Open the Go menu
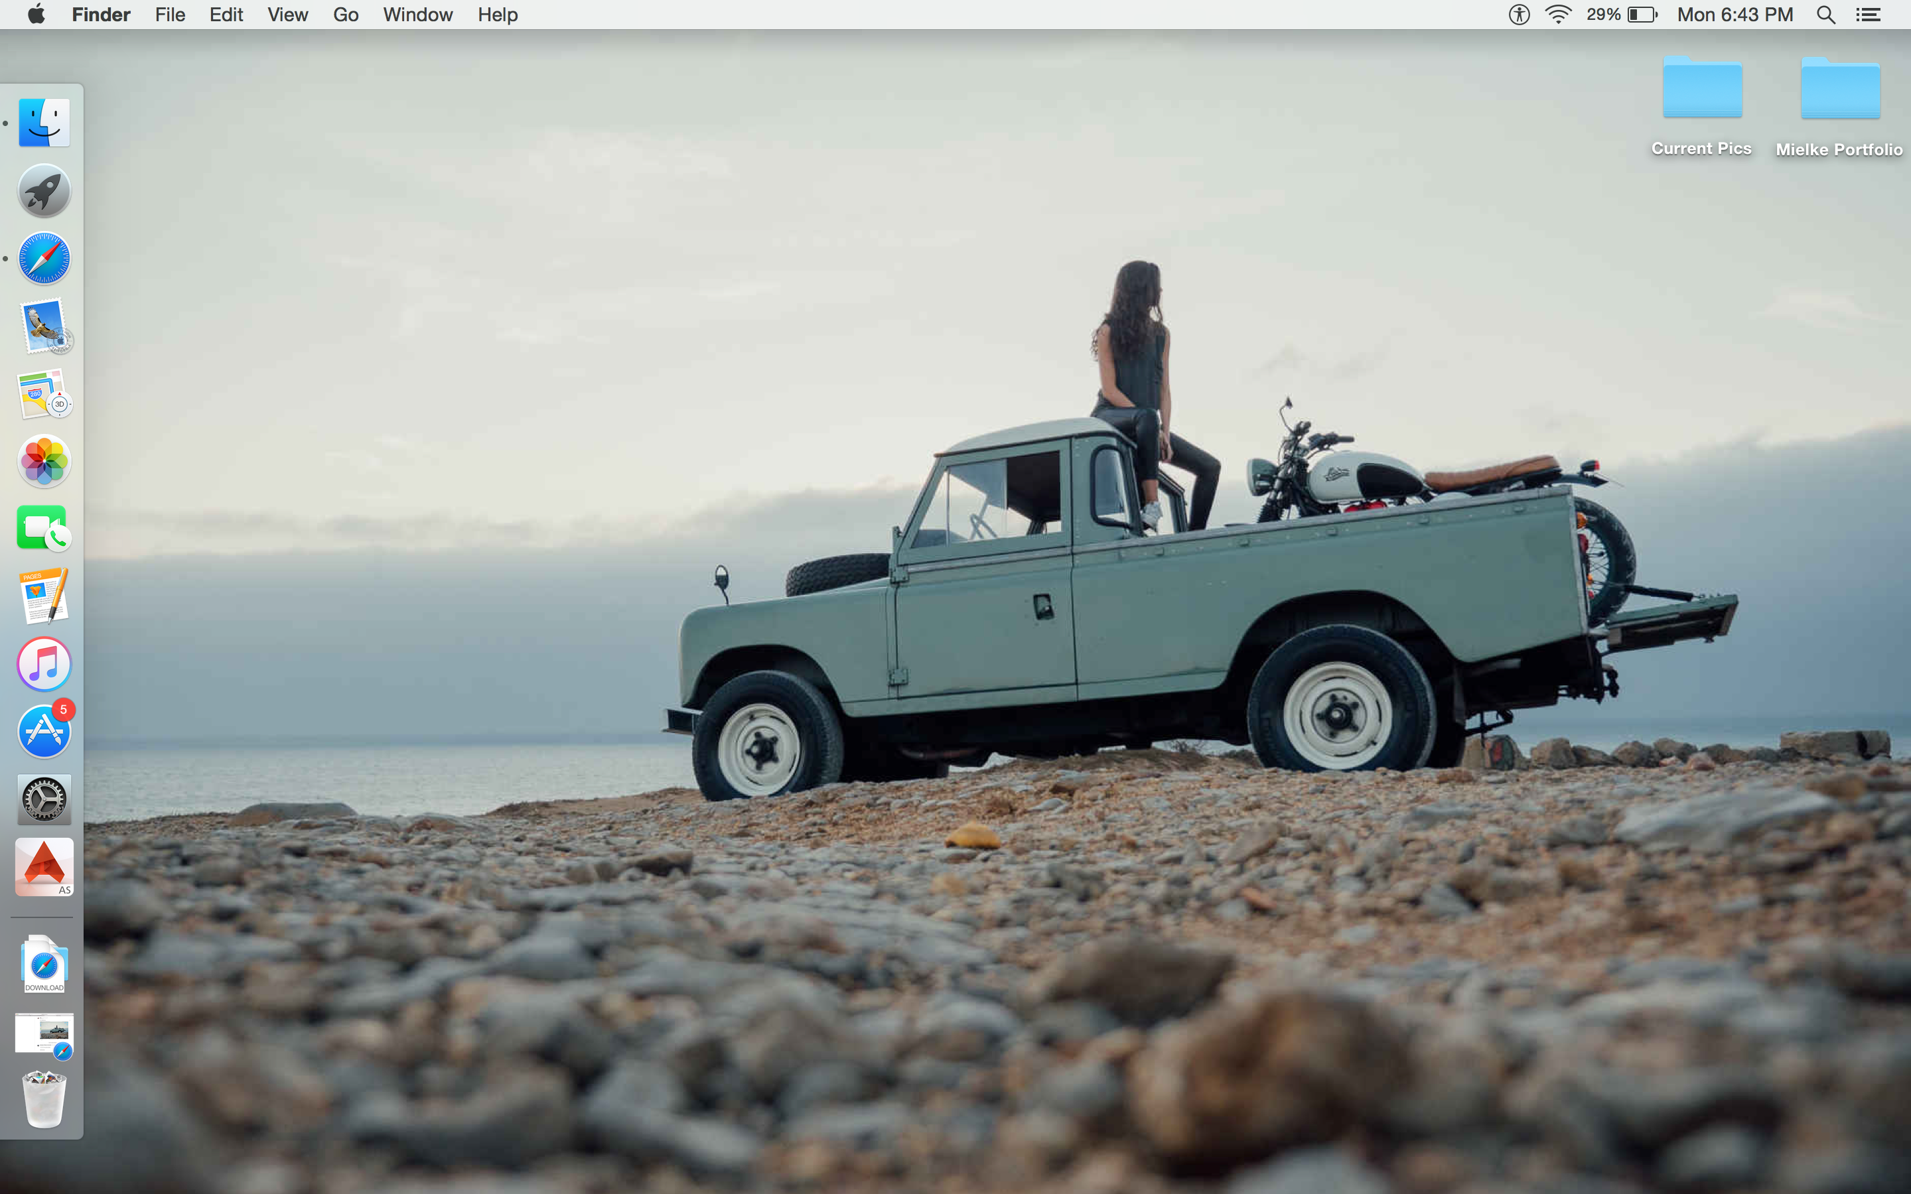 click(346, 14)
